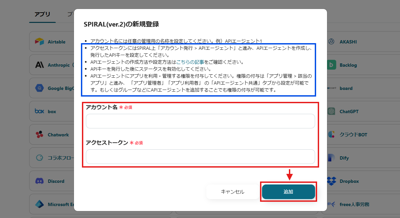Click the キャンセル button
Viewport: 400px width, 218px height.
click(x=233, y=192)
